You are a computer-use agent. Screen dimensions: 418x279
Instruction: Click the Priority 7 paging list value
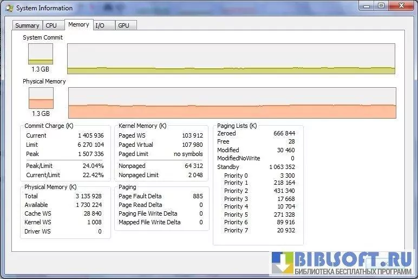point(285,230)
